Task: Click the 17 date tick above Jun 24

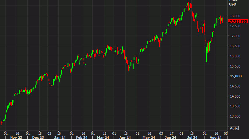Action: (172, 133)
